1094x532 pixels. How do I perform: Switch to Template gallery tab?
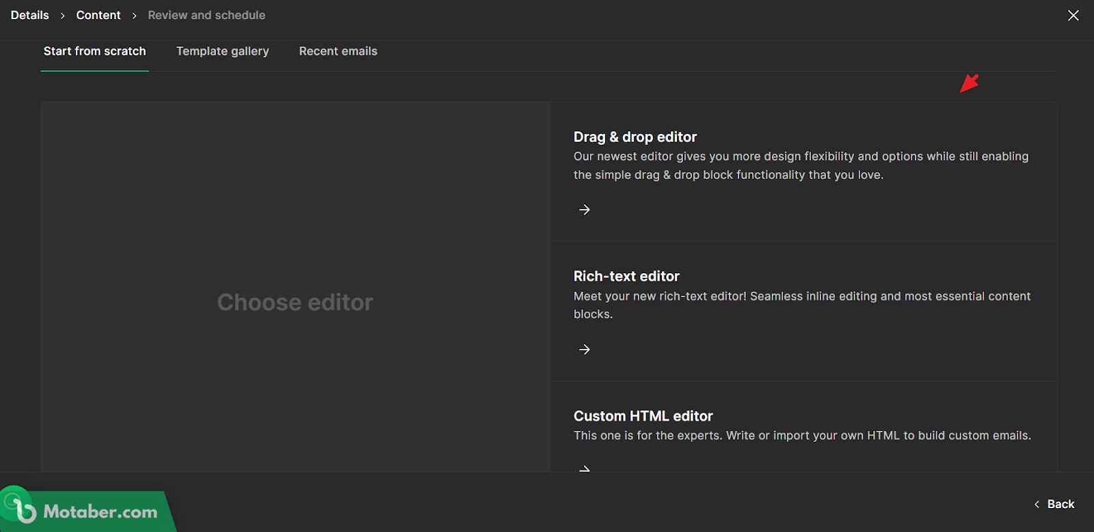pos(222,51)
